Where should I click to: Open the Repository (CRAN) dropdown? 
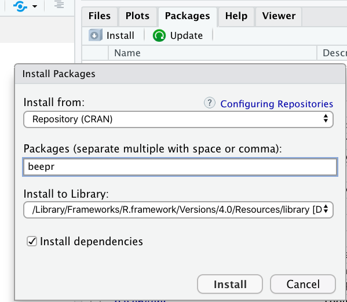pos(178,119)
